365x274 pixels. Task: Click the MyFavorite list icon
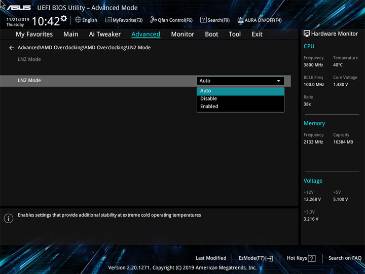pos(108,20)
